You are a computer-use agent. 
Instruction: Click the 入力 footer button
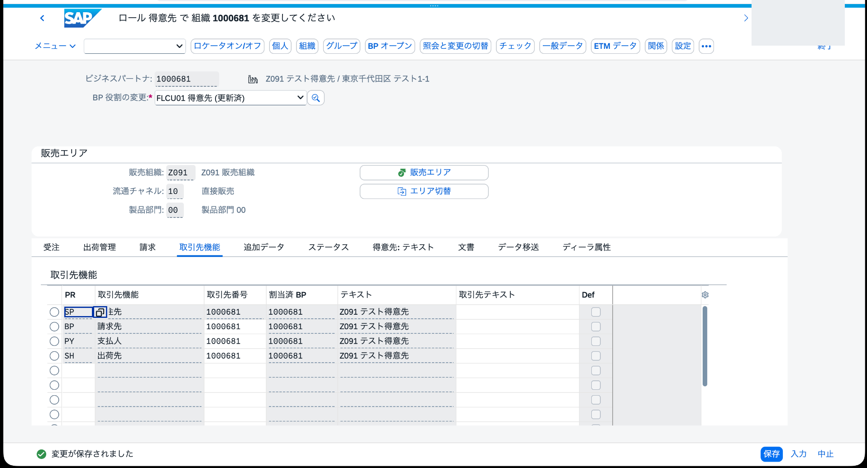pyautogui.click(x=799, y=454)
